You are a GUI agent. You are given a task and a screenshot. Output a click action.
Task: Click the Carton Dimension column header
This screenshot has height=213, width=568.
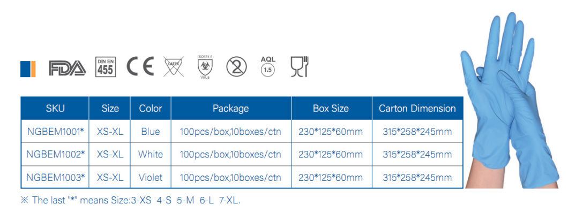[417, 109]
